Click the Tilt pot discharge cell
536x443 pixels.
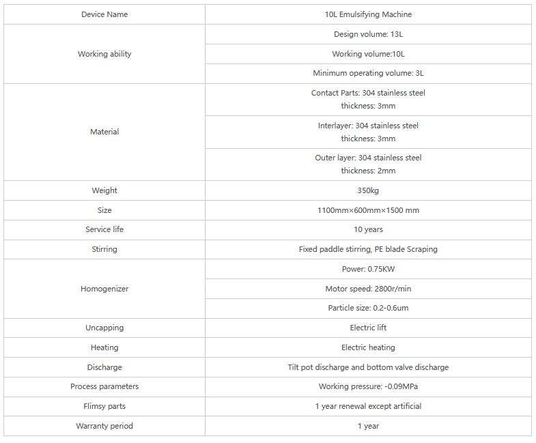(368, 367)
